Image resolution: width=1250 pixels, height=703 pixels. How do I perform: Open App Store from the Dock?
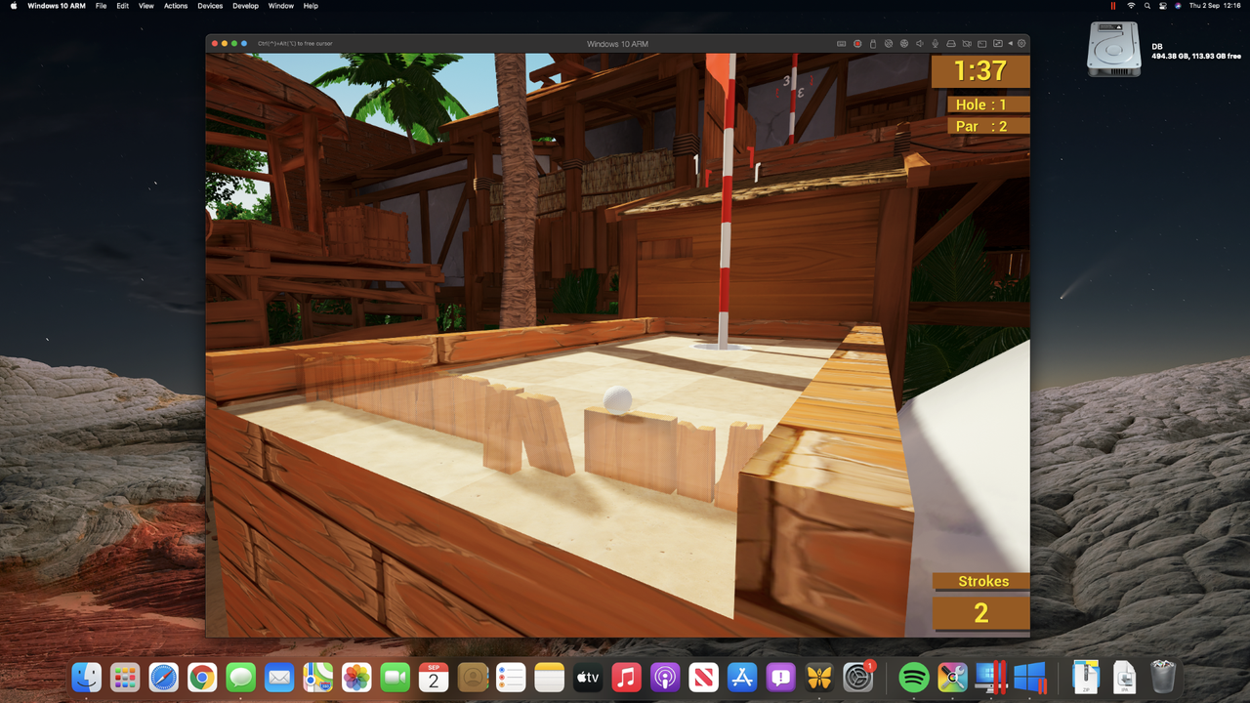(x=741, y=677)
